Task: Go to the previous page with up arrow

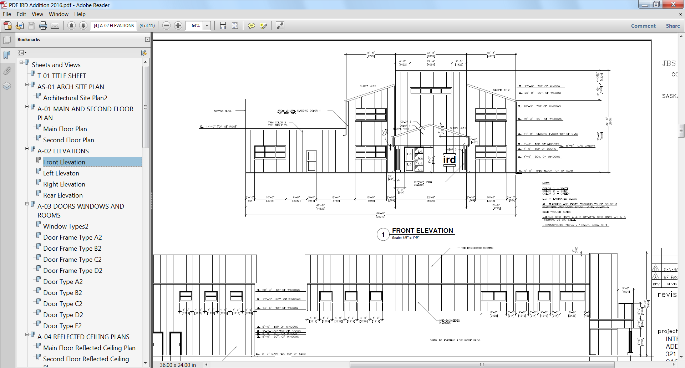Action: tap(71, 26)
